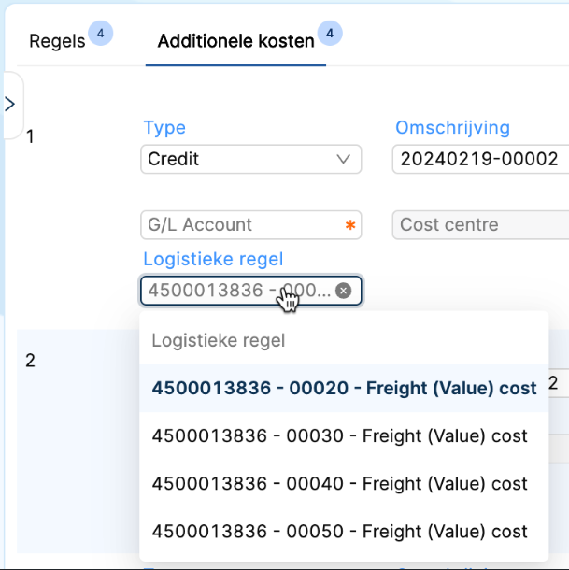Screen dimensions: 569x570
Task: Select additional cost row number 2
Action: point(31,360)
